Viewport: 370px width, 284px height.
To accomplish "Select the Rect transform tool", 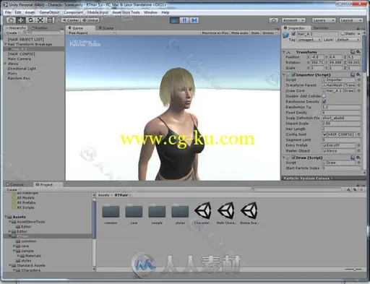I will 50,20.
